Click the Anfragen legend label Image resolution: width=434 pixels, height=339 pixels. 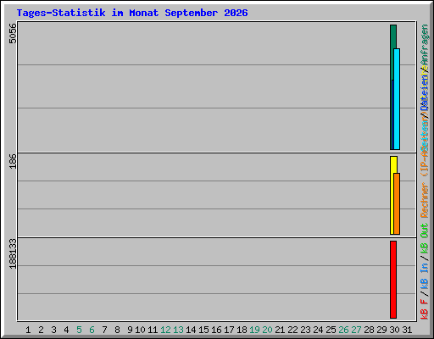tap(425, 46)
